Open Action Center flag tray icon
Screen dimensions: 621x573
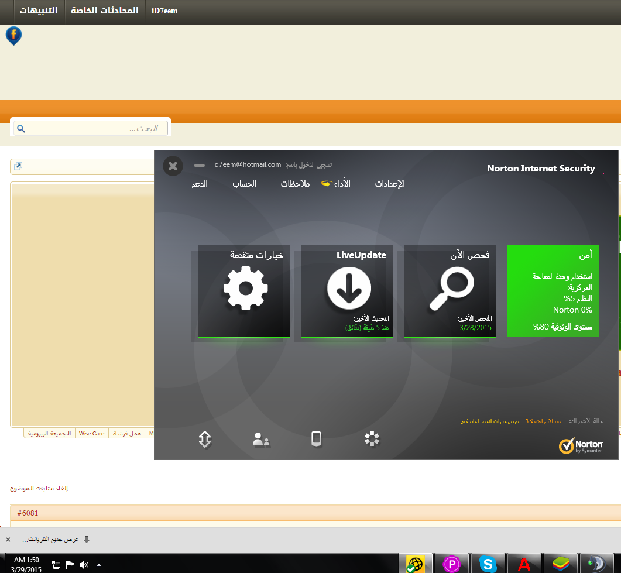[x=70, y=564]
